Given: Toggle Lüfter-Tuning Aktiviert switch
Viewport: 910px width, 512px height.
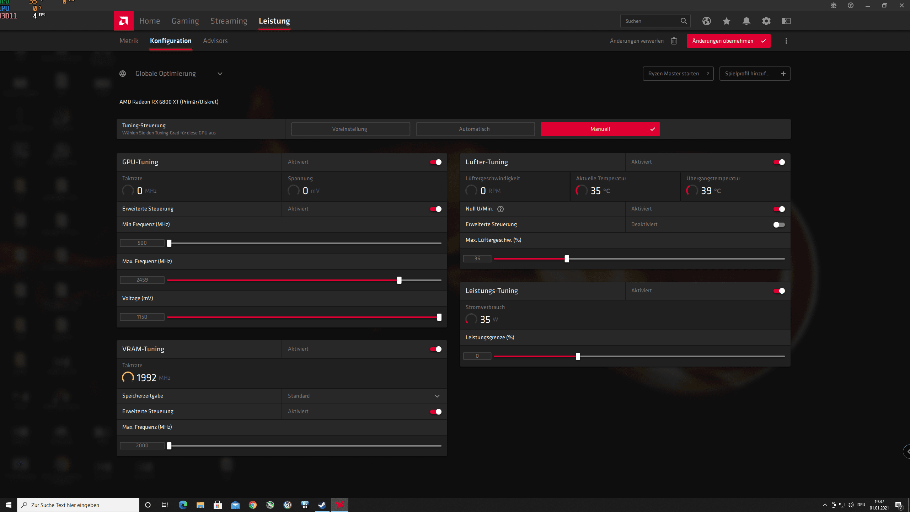Looking at the screenshot, I should coord(779,162).
